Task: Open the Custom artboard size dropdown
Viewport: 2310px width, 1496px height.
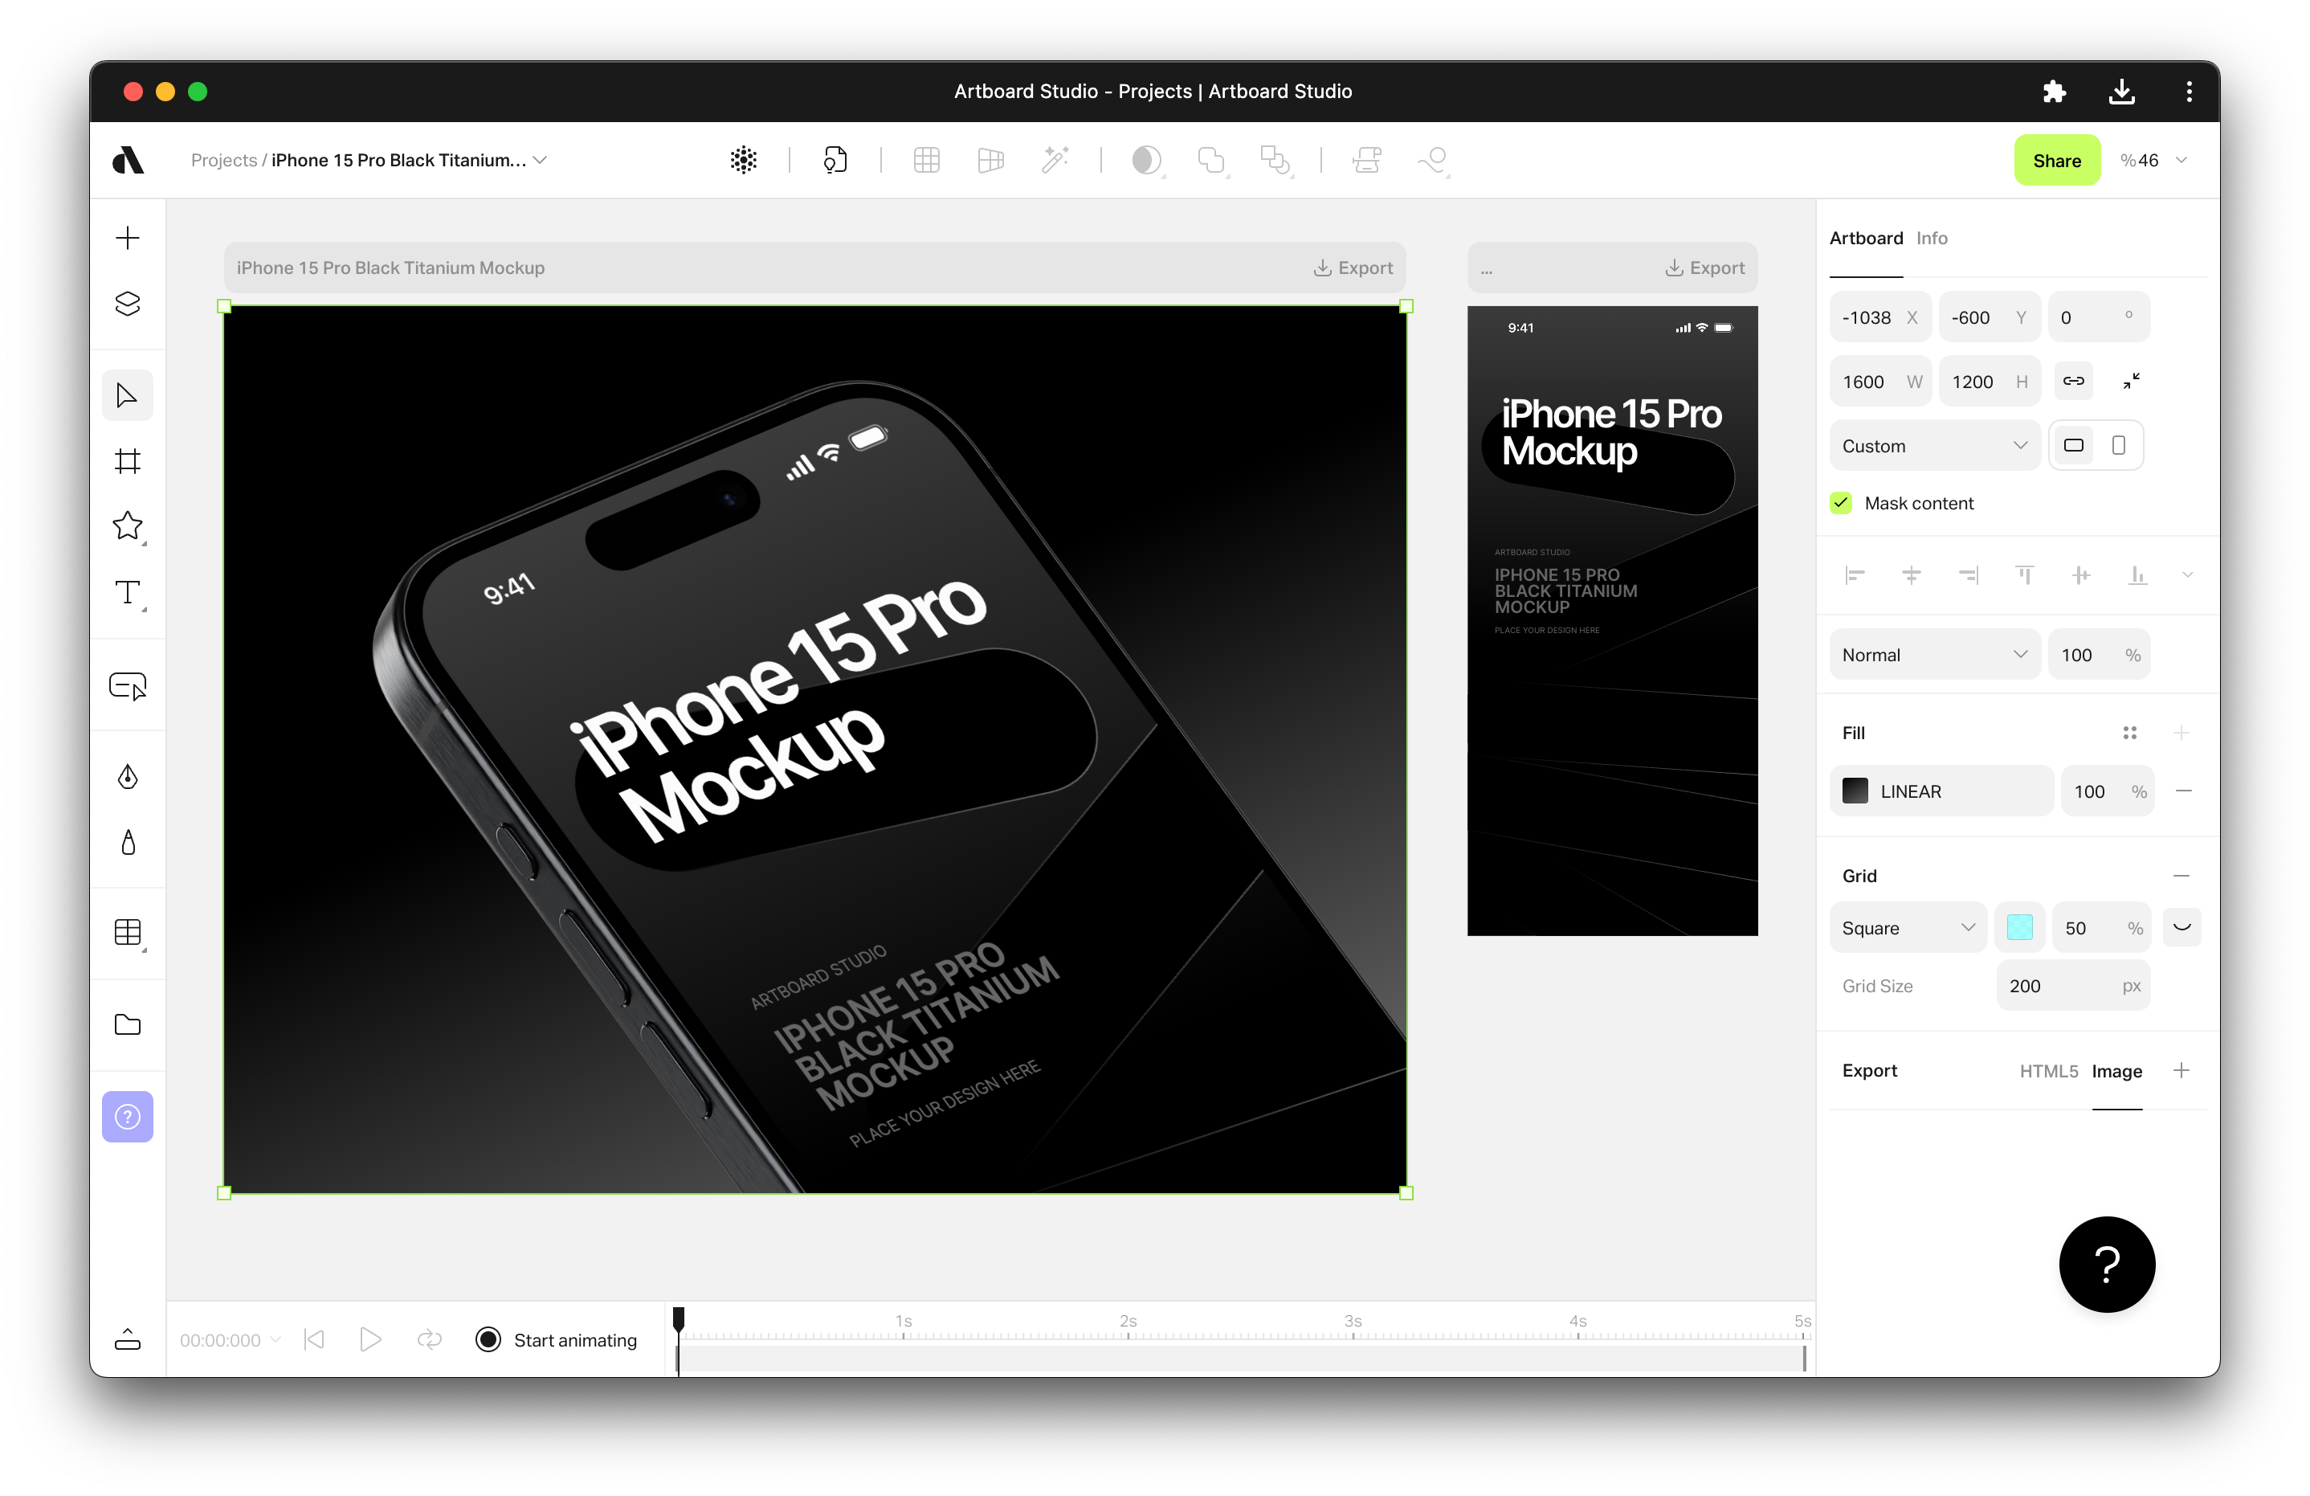Action: (1933, 444)
